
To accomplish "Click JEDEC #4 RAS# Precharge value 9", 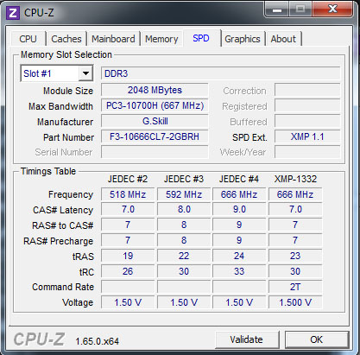I will pyautogui.click(x=239, y=240).
